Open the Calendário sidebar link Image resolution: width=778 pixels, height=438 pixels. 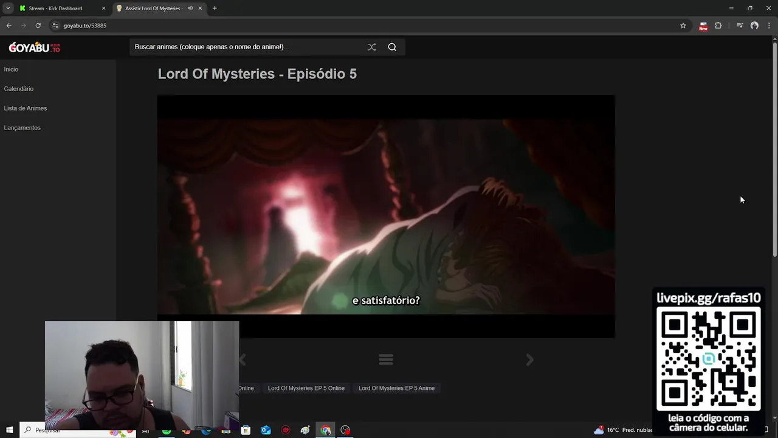pyautogui.click(x=19, y=89)
